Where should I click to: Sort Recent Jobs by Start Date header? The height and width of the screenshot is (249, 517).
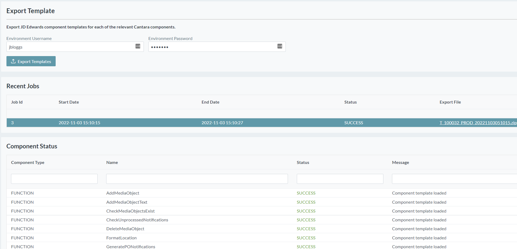point(69,102)
